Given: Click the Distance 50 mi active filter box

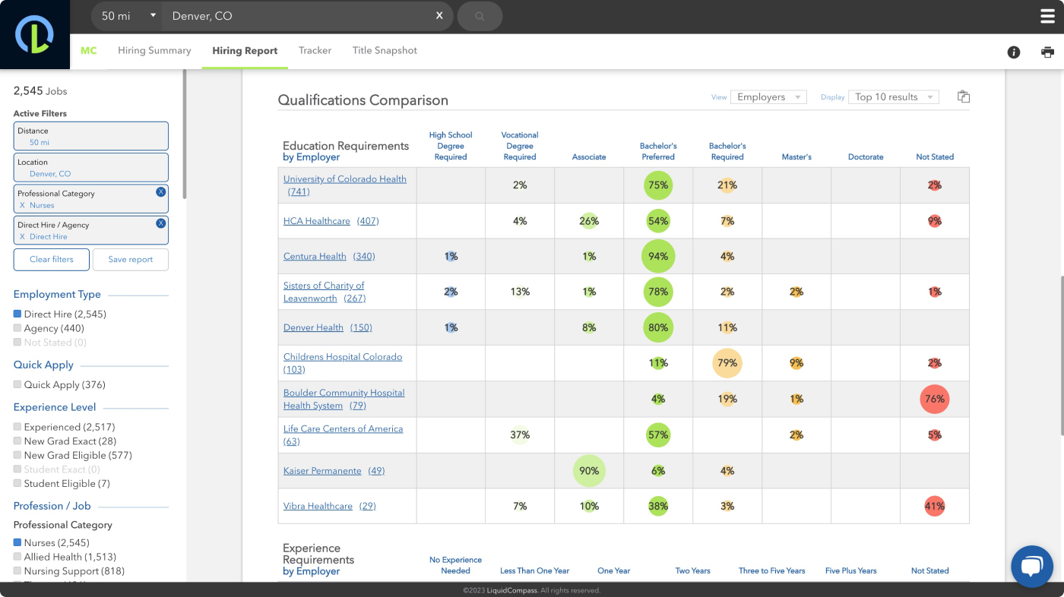Looking at the screenshot, I should tap(91, 136).
